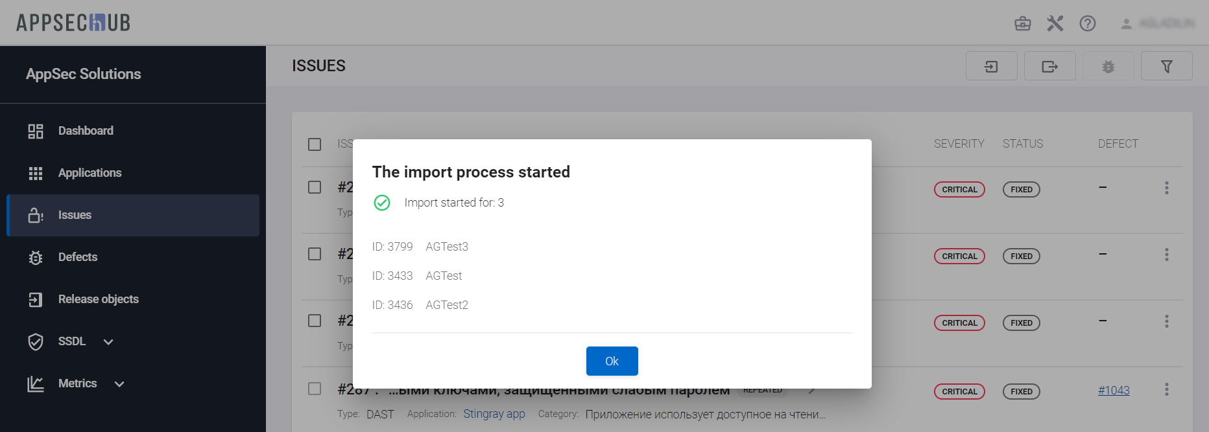
Task: Go to Dashboard in sidebar
Action: tap(86, 131)
